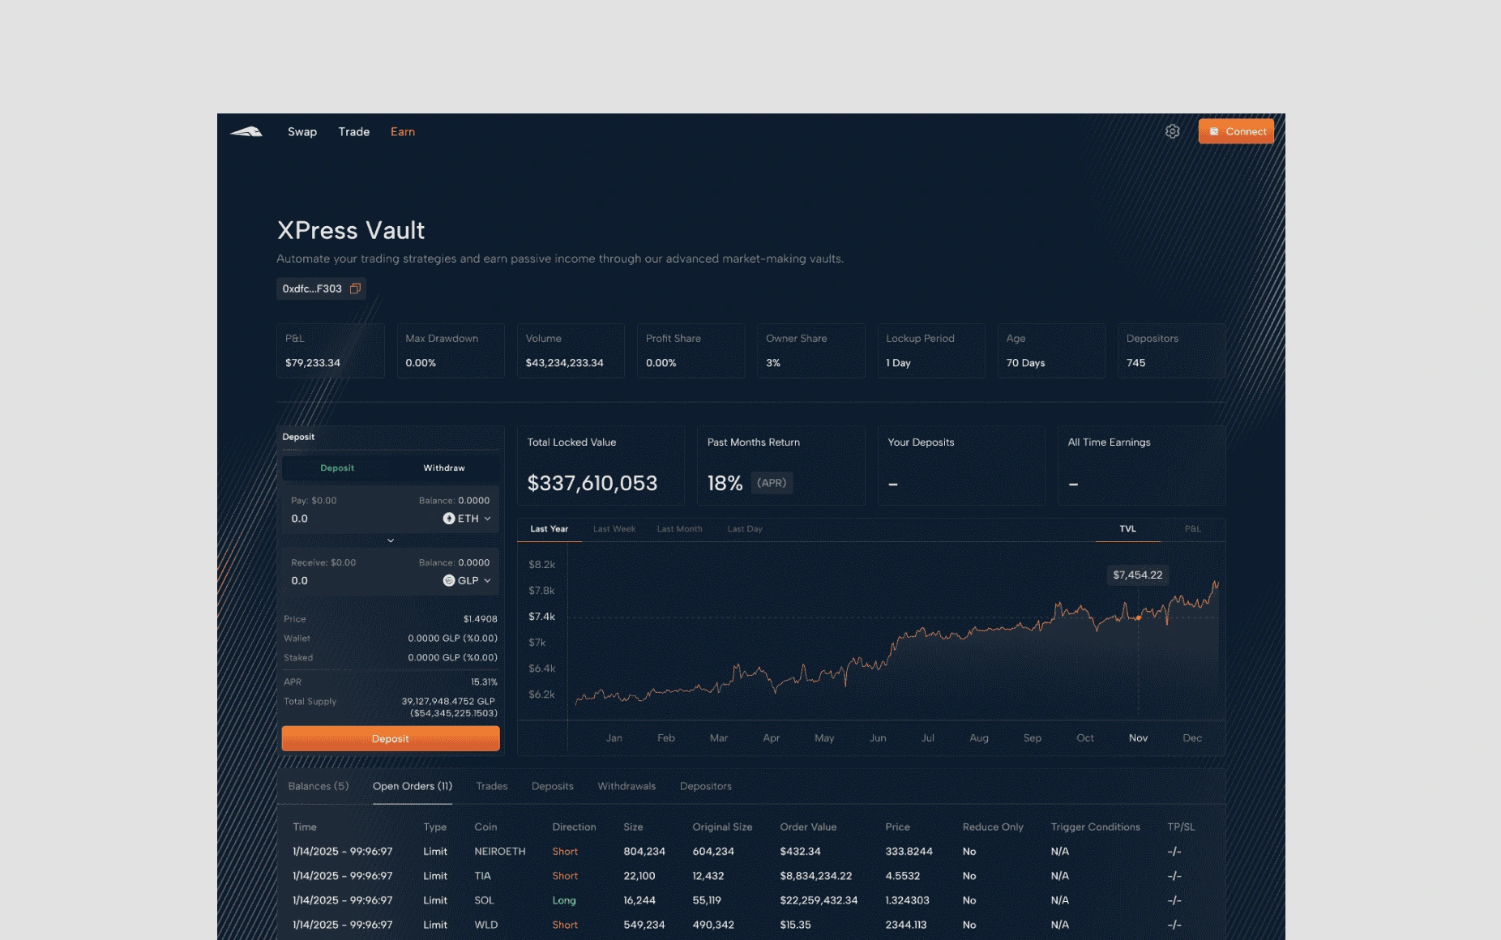Click the Order Value column header
Image resolution: width=1501 pixels, height=940 pixels.
click(808, 827)
